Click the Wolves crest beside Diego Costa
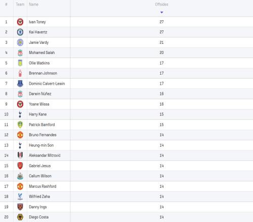 click(20, 217)
